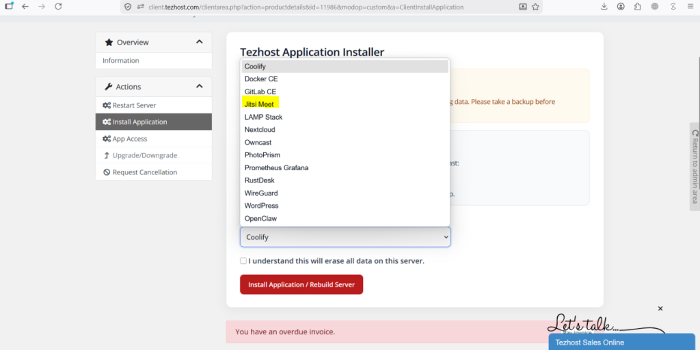700x350 pixels.
Task: Select Docker CE from the list
Action: point(345,79)
